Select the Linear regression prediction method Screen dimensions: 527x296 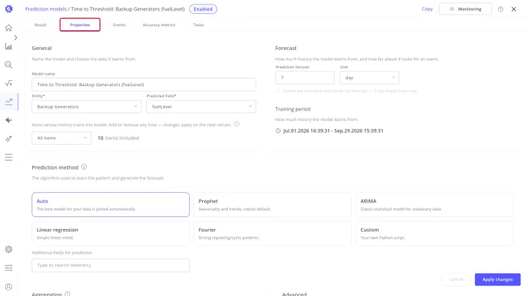point(111,234)
